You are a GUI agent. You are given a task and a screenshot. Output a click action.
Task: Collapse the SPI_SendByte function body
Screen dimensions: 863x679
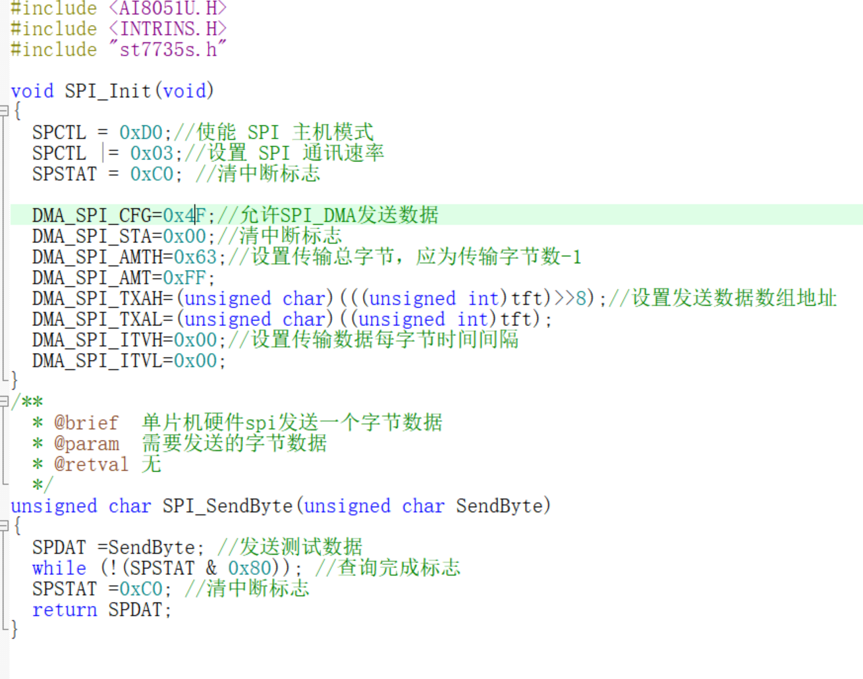(5, 527)
